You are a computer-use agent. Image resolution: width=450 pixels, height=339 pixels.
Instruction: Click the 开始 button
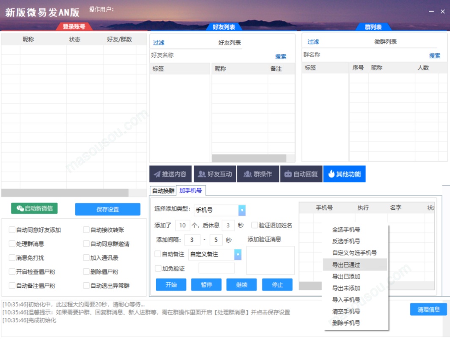[x=171, y=285]
